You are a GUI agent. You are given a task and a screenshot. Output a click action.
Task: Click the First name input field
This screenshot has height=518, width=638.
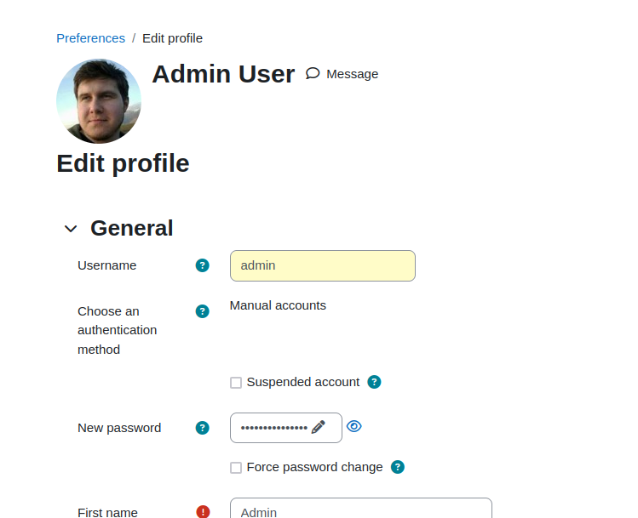(361, 508)
